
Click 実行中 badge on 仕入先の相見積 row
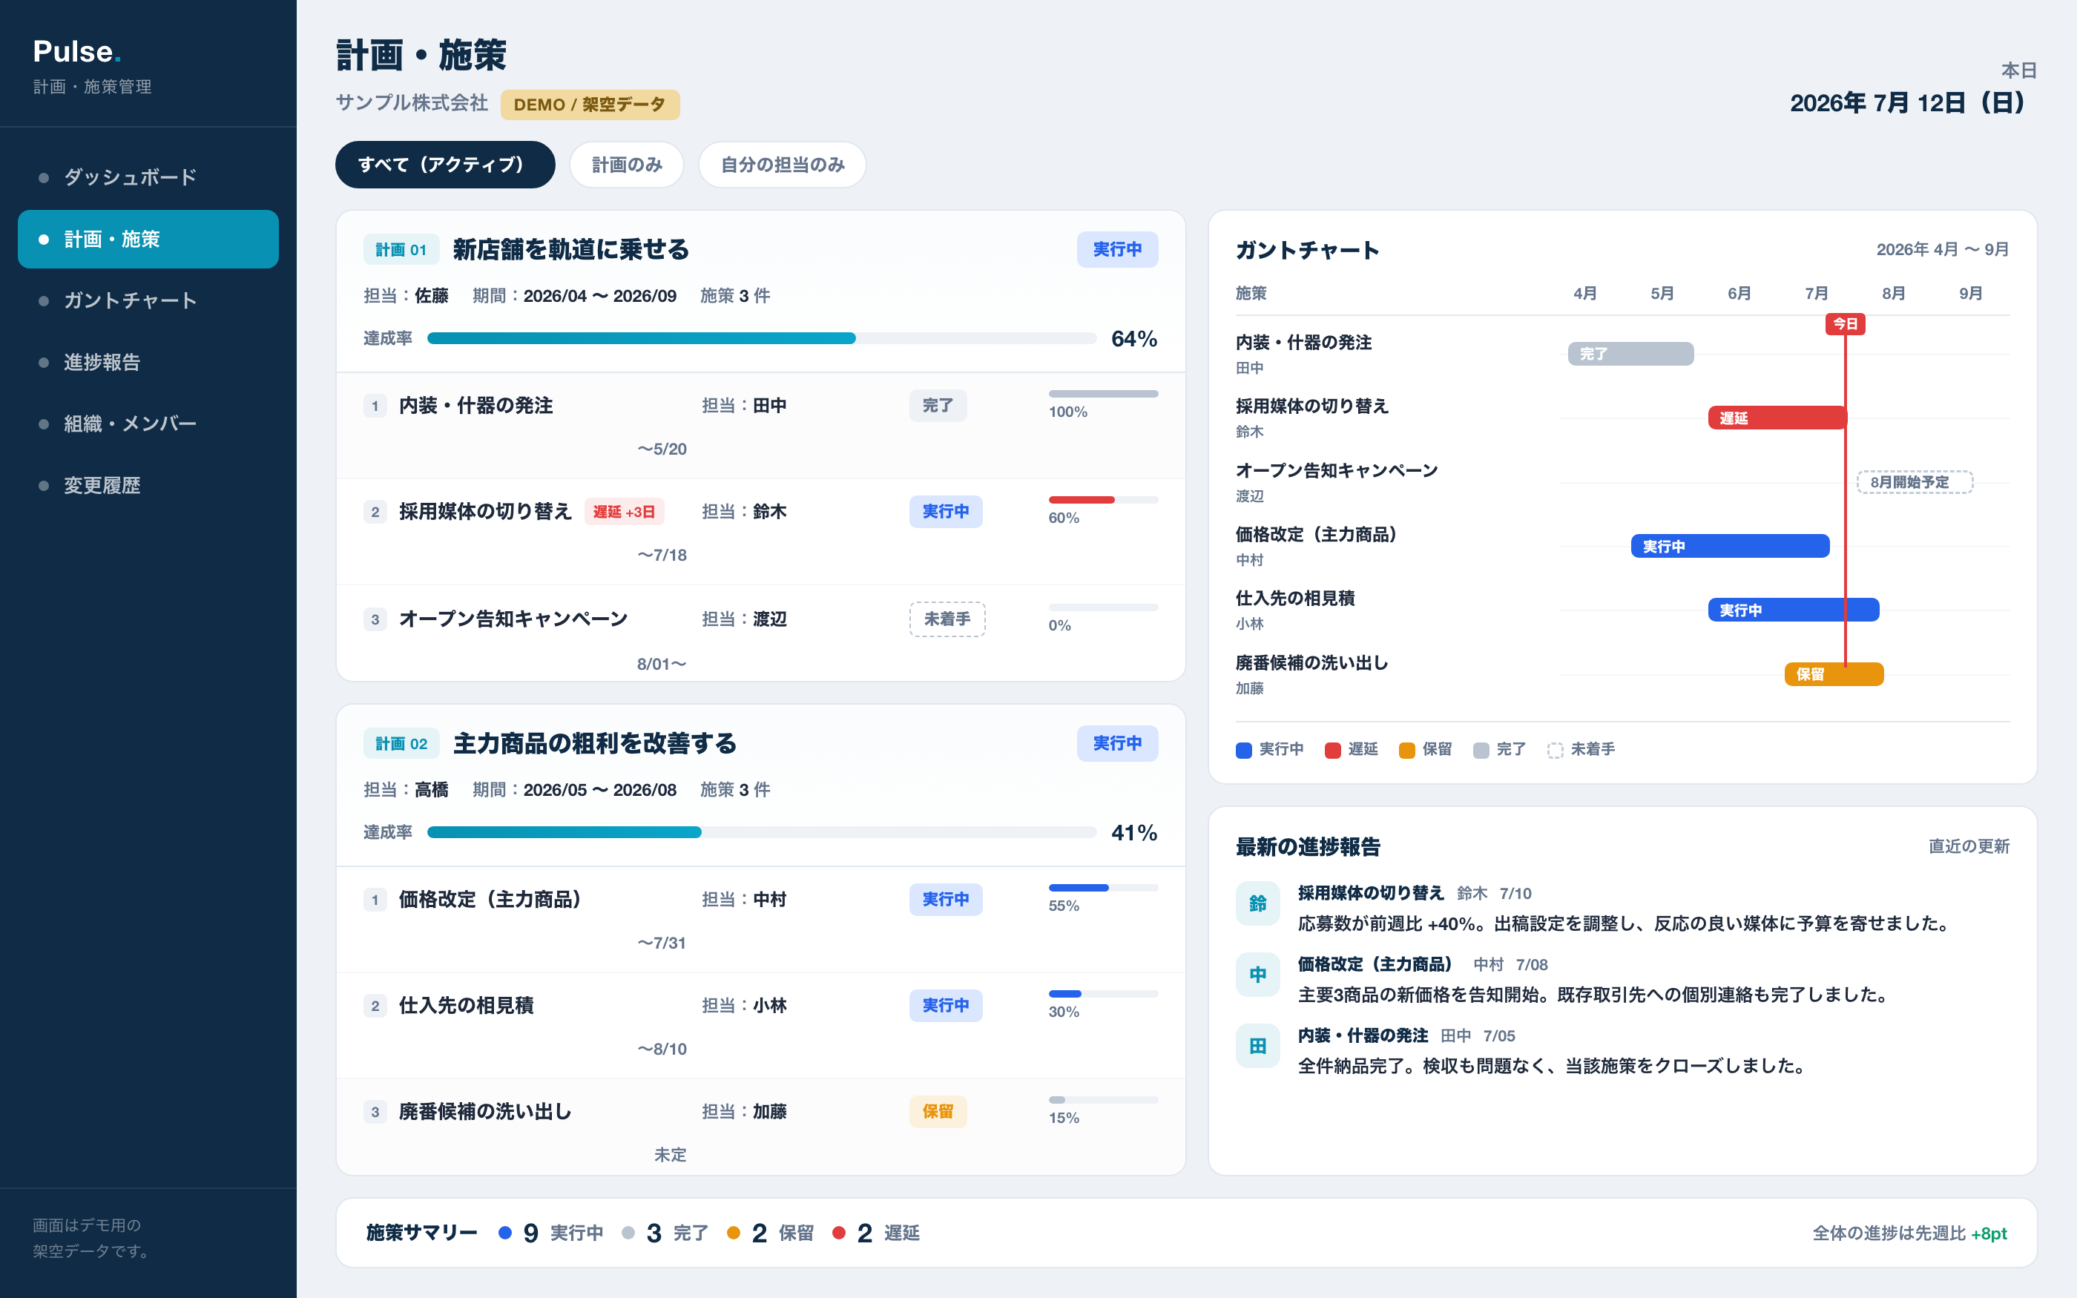tap(946, 1005)
